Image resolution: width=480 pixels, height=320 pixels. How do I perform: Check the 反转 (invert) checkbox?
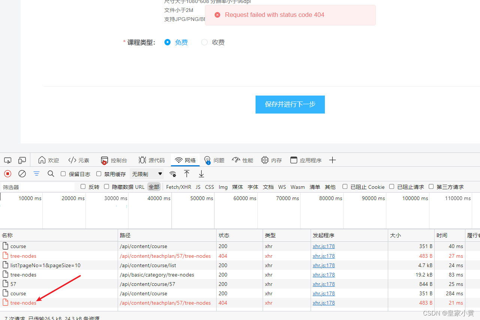(83, 187)
